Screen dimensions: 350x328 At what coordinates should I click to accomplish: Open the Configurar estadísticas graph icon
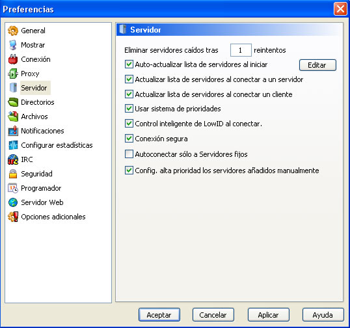point(13,145)
